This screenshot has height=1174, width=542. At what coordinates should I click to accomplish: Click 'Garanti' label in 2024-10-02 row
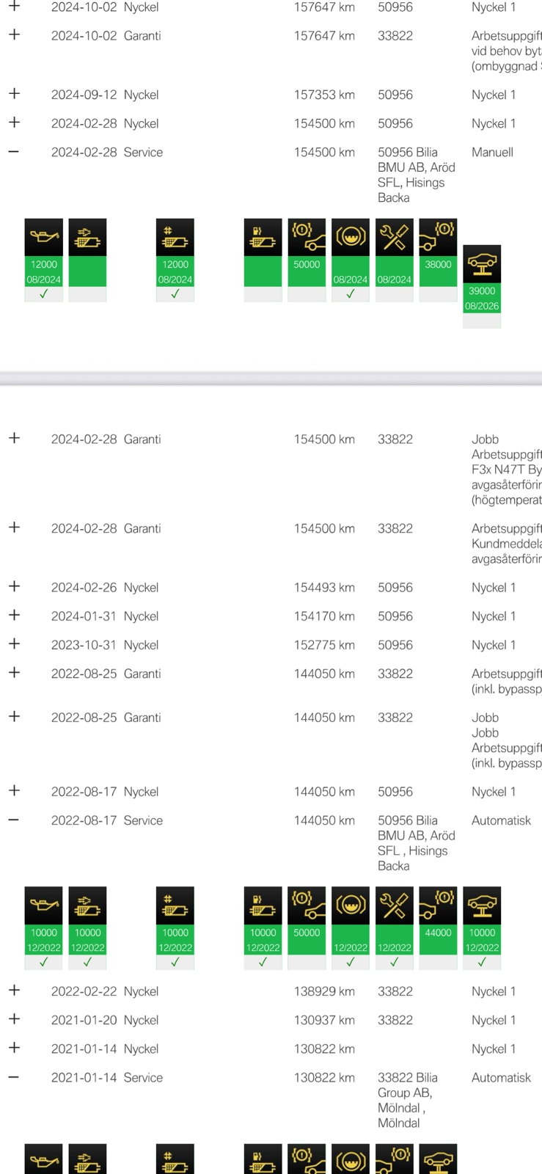point(142,36)
